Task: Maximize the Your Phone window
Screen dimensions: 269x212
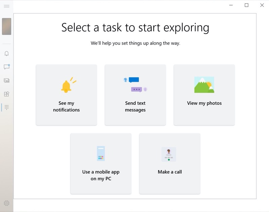Action: 246,5
